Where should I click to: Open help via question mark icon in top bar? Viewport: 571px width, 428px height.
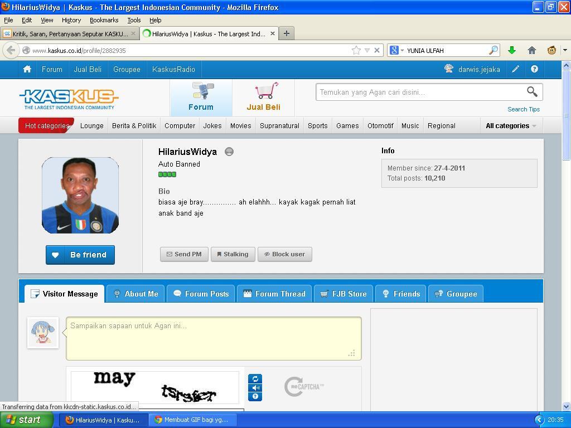point(534,69)
